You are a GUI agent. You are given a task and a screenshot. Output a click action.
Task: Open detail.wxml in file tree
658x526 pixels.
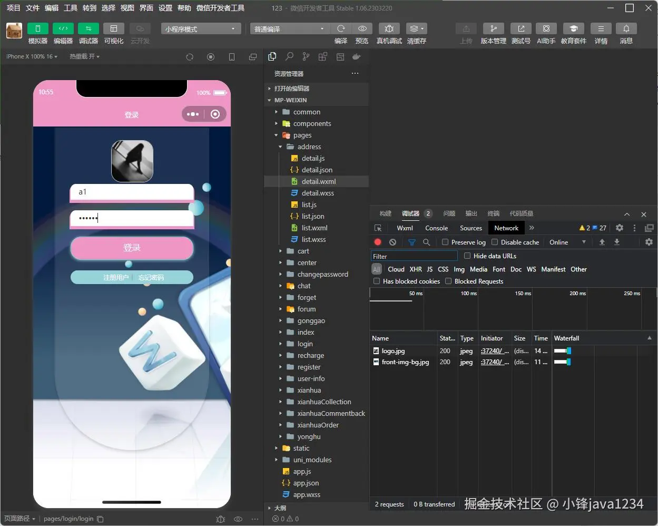318,181
